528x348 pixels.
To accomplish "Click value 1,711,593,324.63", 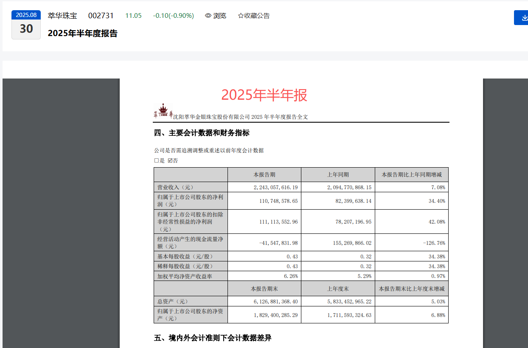I will point(349,315).
